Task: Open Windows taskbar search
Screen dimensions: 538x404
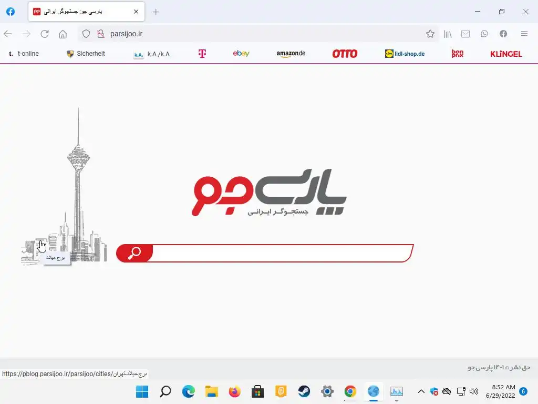Action: tap(165, 391)
